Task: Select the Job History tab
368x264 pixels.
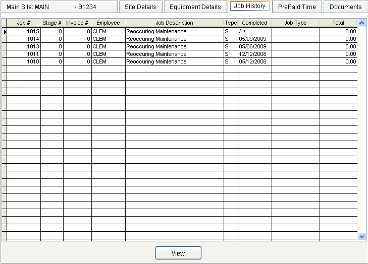Action: [249, 6]
